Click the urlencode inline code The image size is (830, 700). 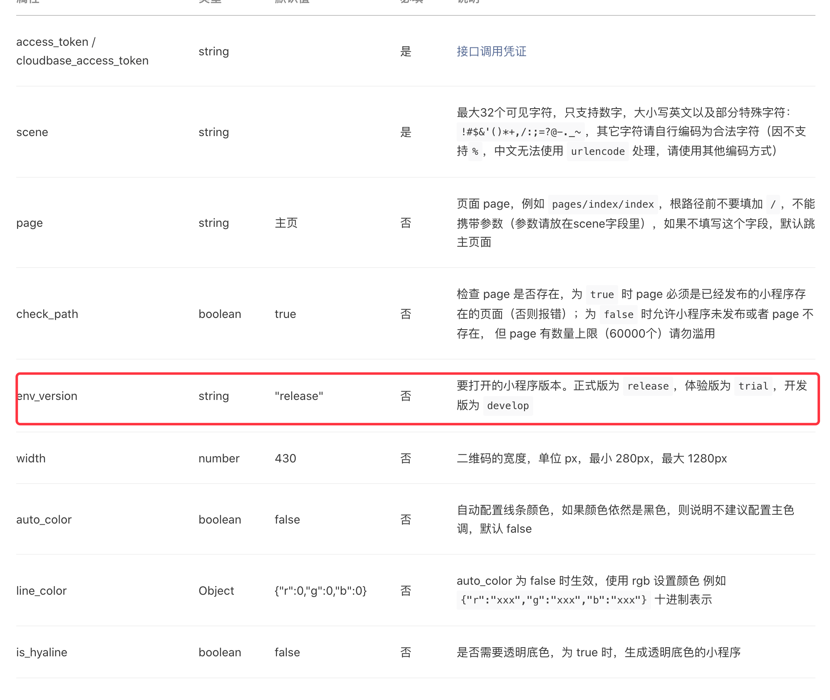(597, 151)
